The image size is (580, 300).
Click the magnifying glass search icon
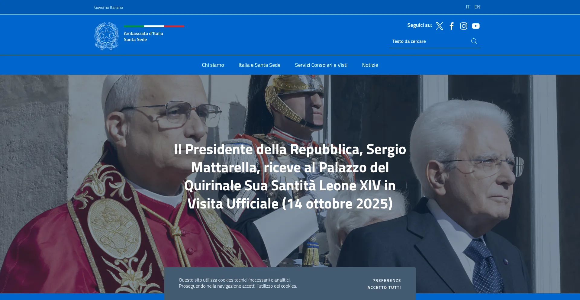coord(474,41)
